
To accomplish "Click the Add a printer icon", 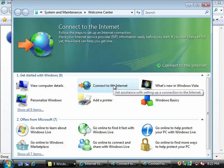I will [85, 100].
